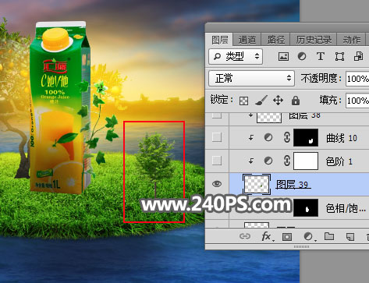Filter for adjustment layers icon

coord(302,56)
